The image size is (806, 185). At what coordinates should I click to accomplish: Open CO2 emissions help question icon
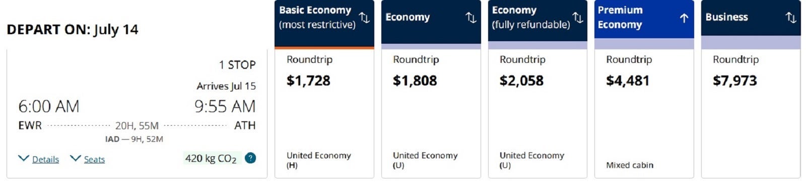coord(250,158)
